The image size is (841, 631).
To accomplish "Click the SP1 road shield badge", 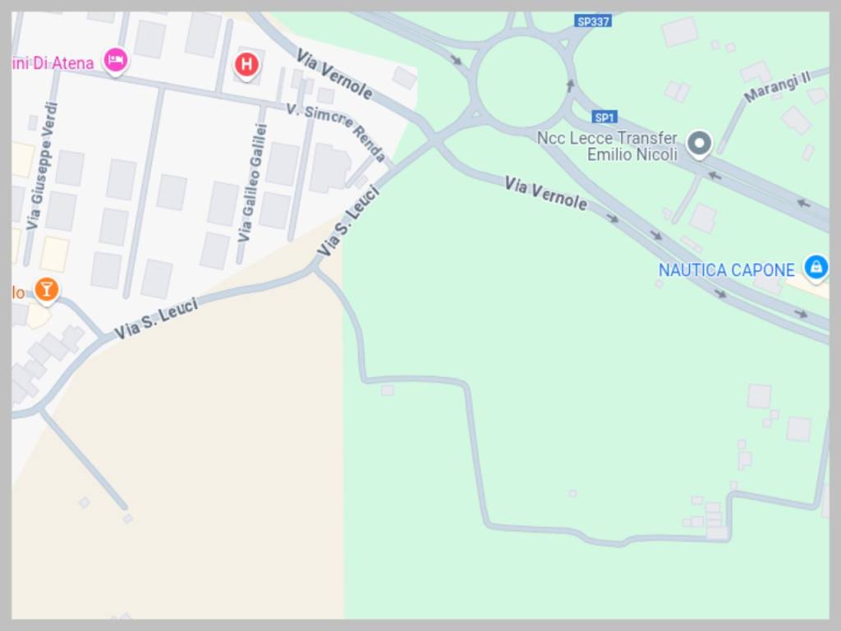I will pyautogui.click(x=604, y=117).
